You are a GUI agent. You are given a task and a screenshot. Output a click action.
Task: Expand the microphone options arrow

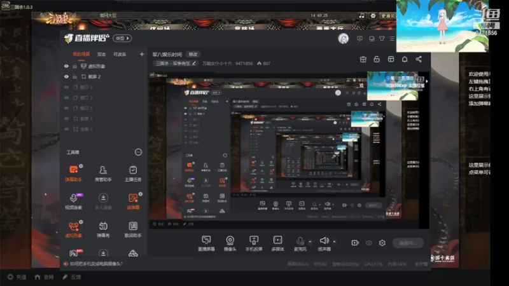310,242
